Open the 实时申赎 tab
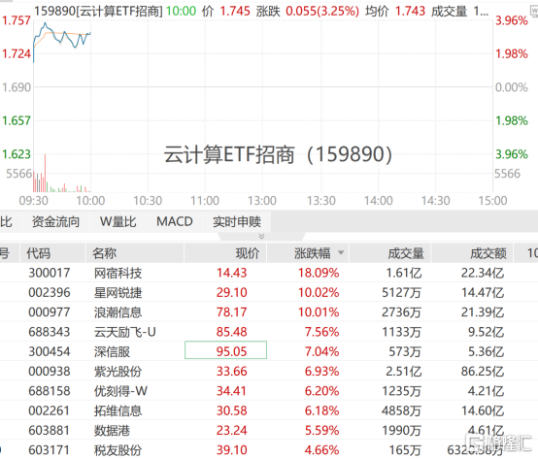The height and width of the screenshot is (459, 538). [237, 222]
